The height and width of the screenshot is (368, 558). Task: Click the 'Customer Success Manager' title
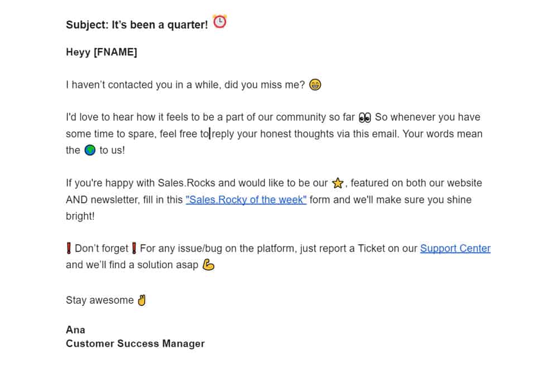tap(135, 343)
